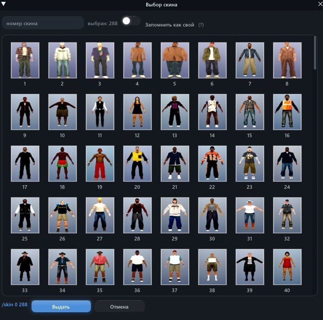Choose skin 6 with green jacket
323x320 pixels.
pyautogui.click(x=212, y=60)
